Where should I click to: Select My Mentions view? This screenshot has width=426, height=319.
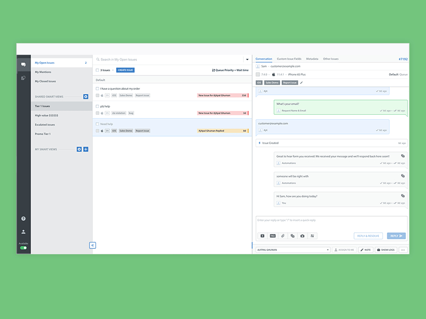click(x=62, y=72)
